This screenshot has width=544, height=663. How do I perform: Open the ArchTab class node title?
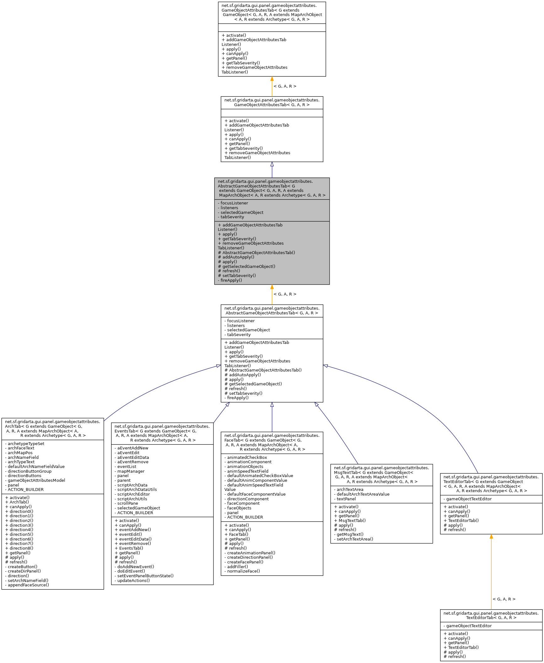[x=52, y=428]
